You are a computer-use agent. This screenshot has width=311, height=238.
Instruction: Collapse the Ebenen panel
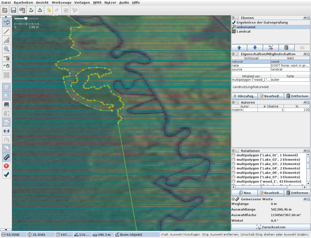point(233,18)
